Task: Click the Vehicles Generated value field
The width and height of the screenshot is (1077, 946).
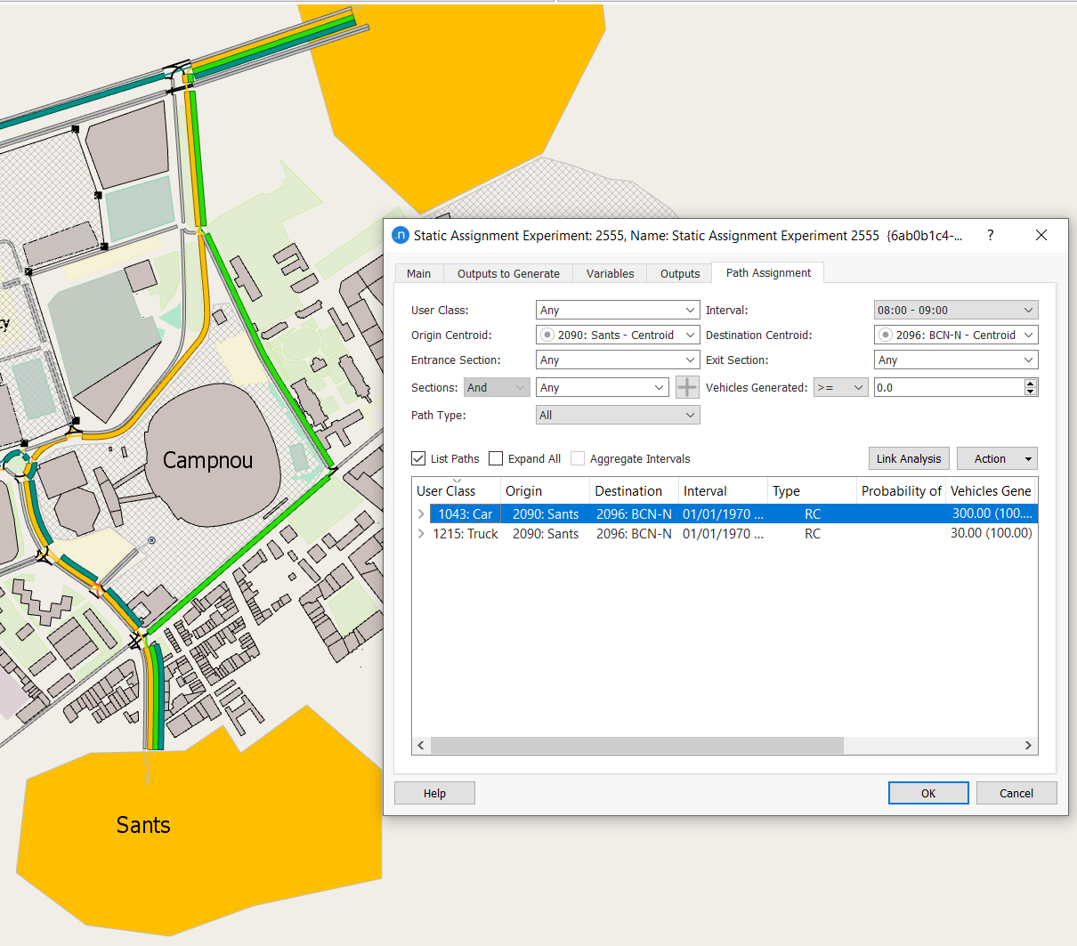Action: [x=947, y=387]
